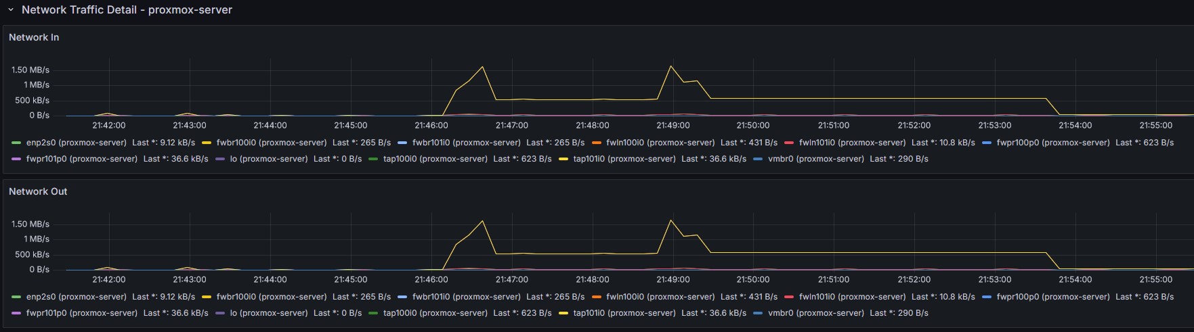Click orange fwln100i0 color swatch in Network Out
Viewport: 1194px width, 332px height.
click(596, 297)
